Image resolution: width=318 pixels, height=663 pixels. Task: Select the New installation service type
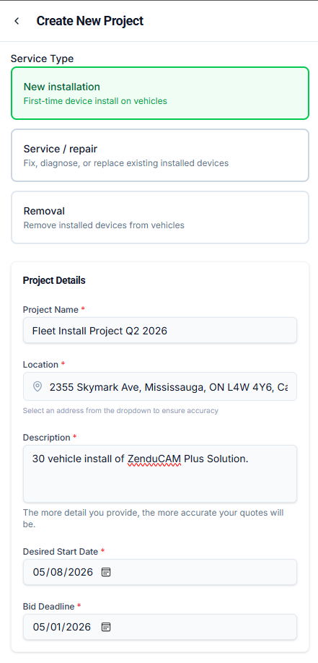click(159, 93)
